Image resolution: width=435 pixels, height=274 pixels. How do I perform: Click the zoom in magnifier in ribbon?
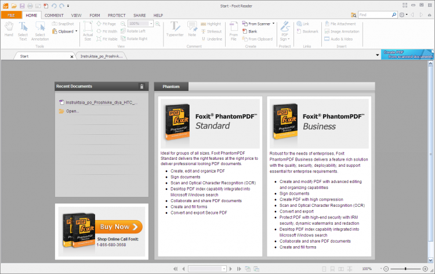[158, 24]
